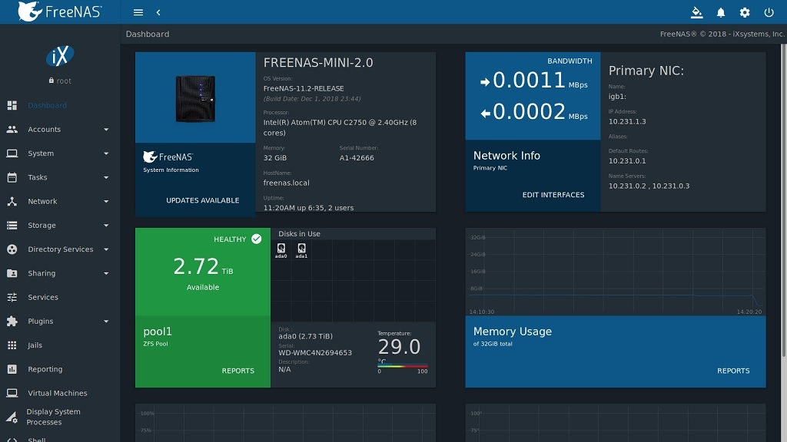Image resolution: width=787 pixels, height=442 pixels.
Task: Expand the System menu arrow
Action: (x=106, y=153)
